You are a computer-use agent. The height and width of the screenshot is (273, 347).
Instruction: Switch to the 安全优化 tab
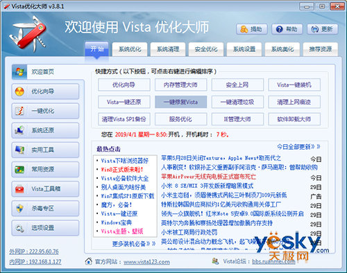pyautogui.click(x=206, y=49)
